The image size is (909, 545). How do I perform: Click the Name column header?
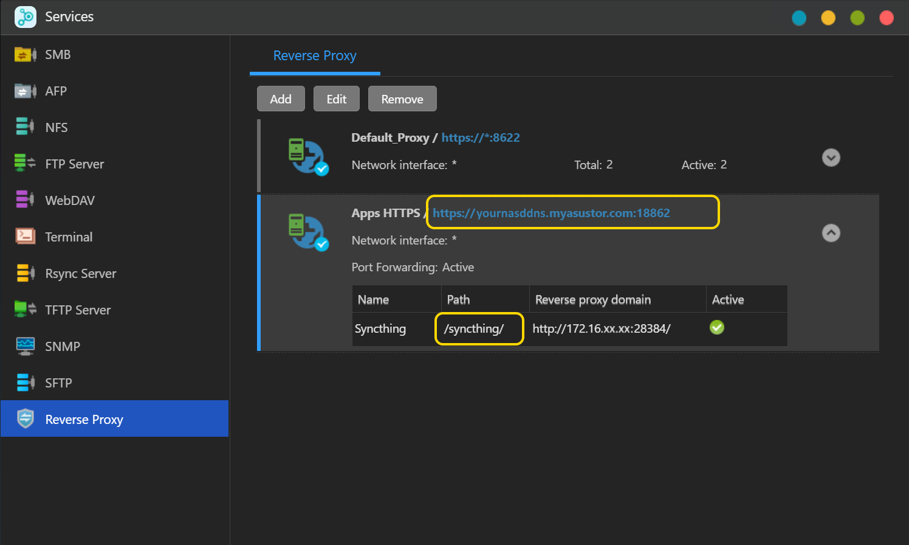point(396,299)
